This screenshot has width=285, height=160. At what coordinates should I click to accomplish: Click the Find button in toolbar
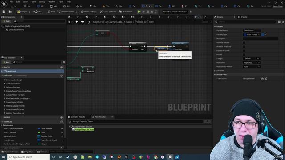tap(51, 12)
